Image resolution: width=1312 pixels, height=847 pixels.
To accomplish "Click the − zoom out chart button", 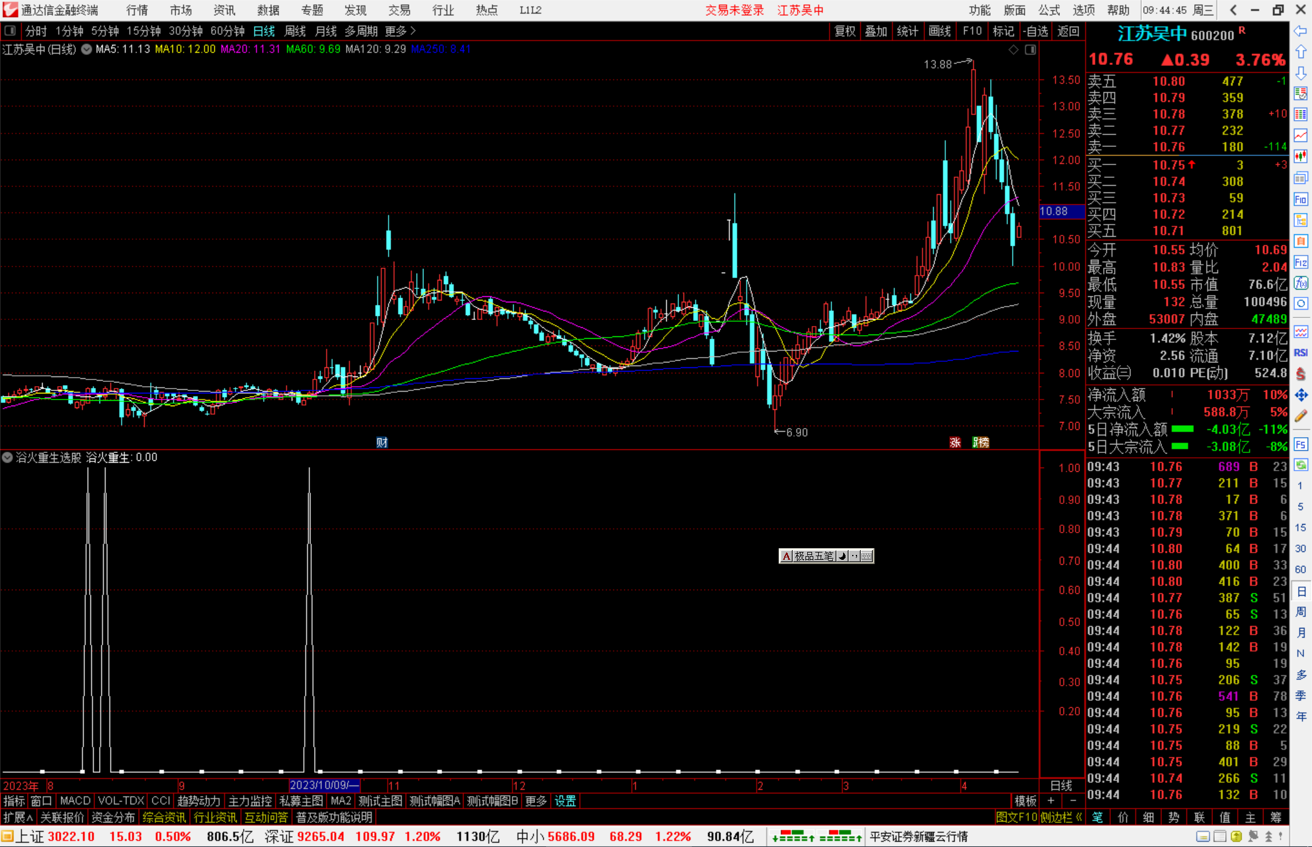I will (1073, 801).
